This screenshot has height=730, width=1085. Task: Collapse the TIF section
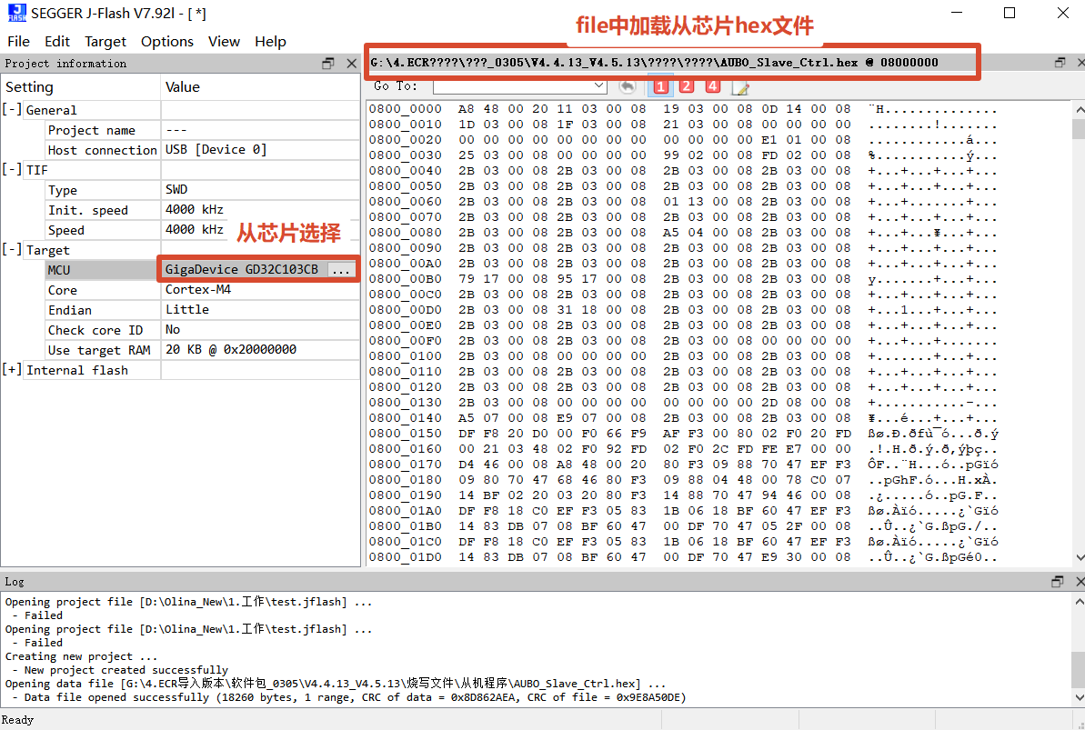12,169
